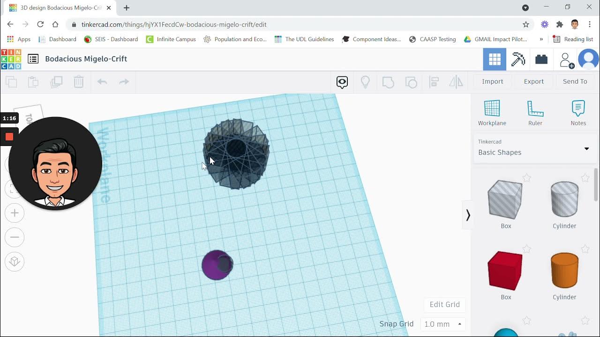Open the Bricks mode icon
The image size is (600, 337).
541,59
